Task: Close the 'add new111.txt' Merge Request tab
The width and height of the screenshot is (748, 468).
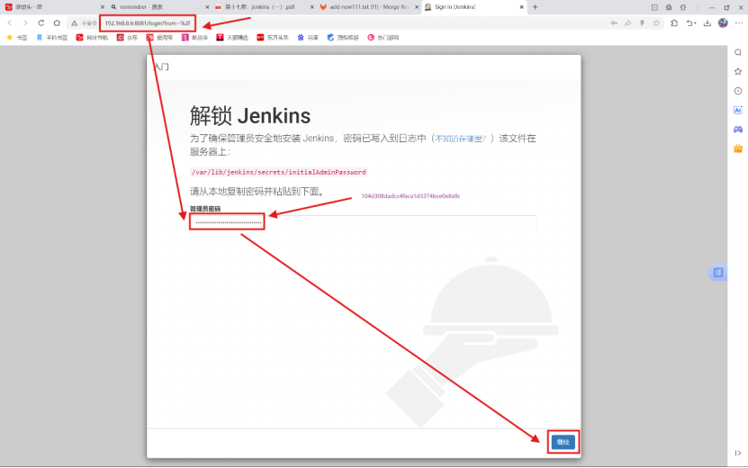Action: tap(417, 7)
